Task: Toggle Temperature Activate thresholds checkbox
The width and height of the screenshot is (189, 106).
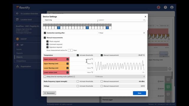Action: pos(78,55)
